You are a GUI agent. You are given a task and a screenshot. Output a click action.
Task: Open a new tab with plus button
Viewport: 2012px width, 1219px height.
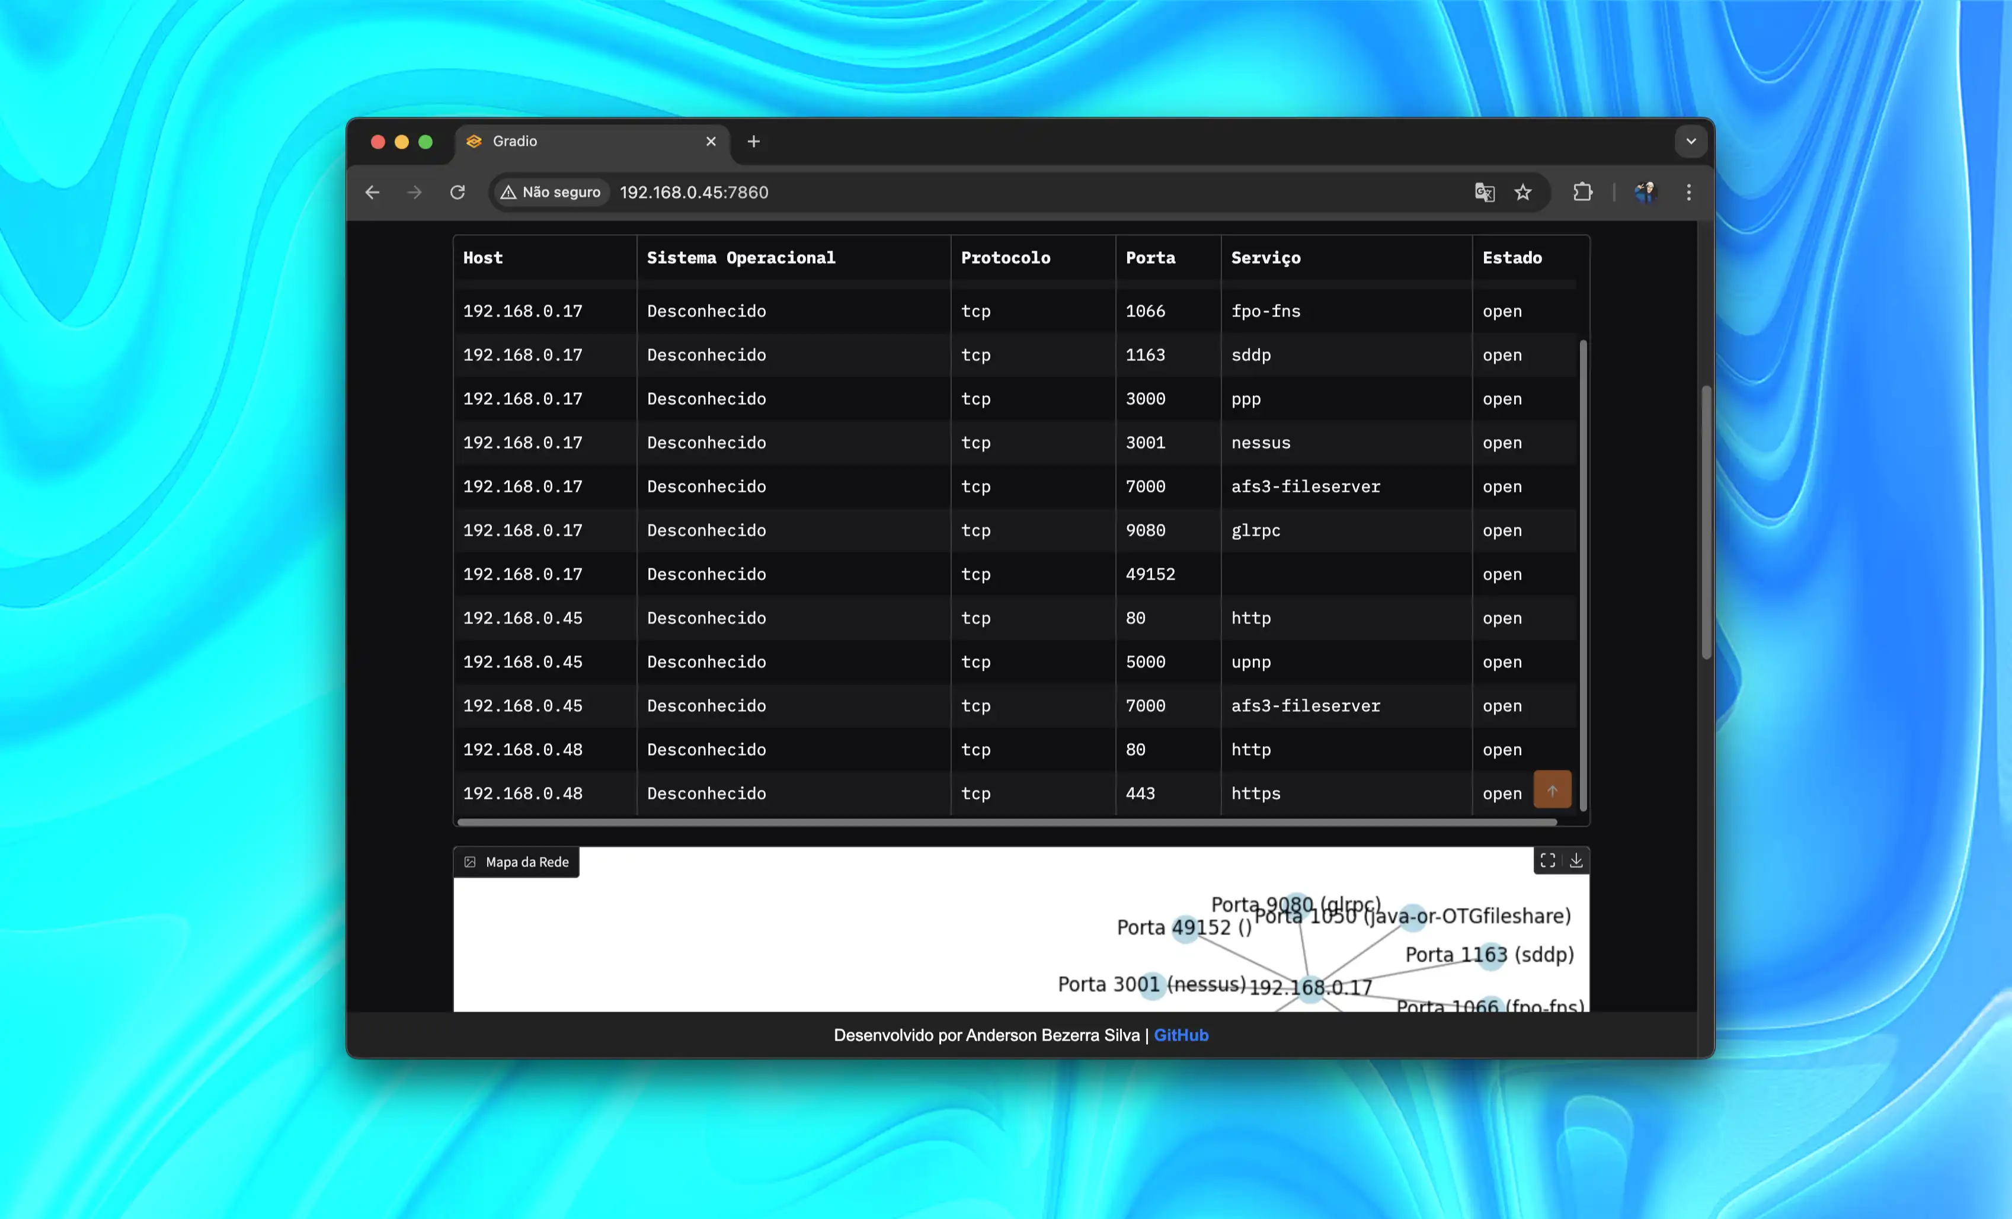coord(754,141)
